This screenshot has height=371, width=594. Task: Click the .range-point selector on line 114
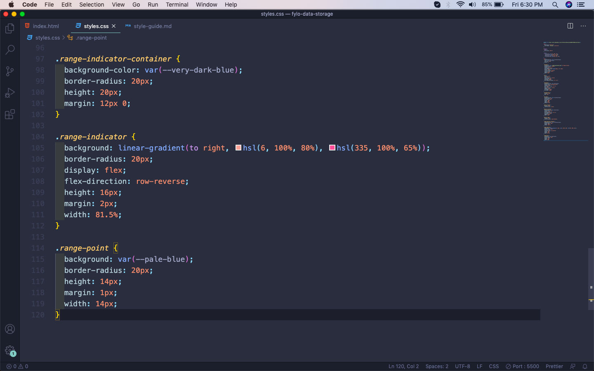(82, 248)
